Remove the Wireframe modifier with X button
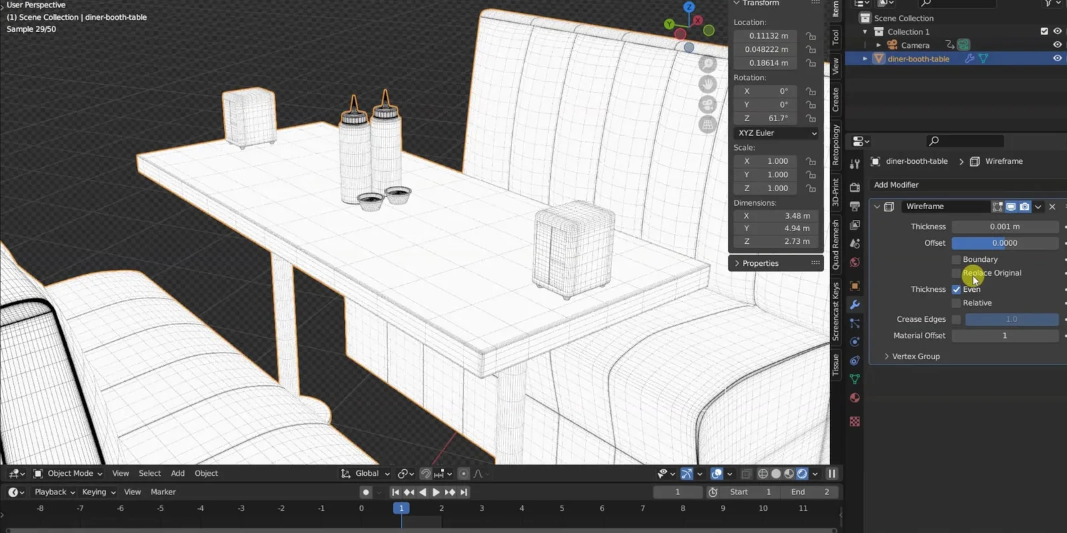This screenshot has width=1067, height=533. [x=1052, y=207]
